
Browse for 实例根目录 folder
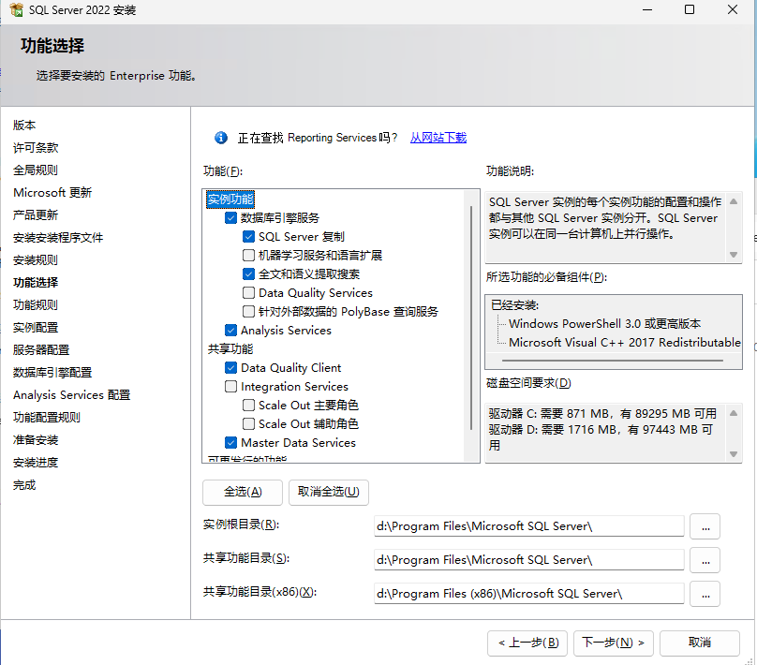(705, 526)
